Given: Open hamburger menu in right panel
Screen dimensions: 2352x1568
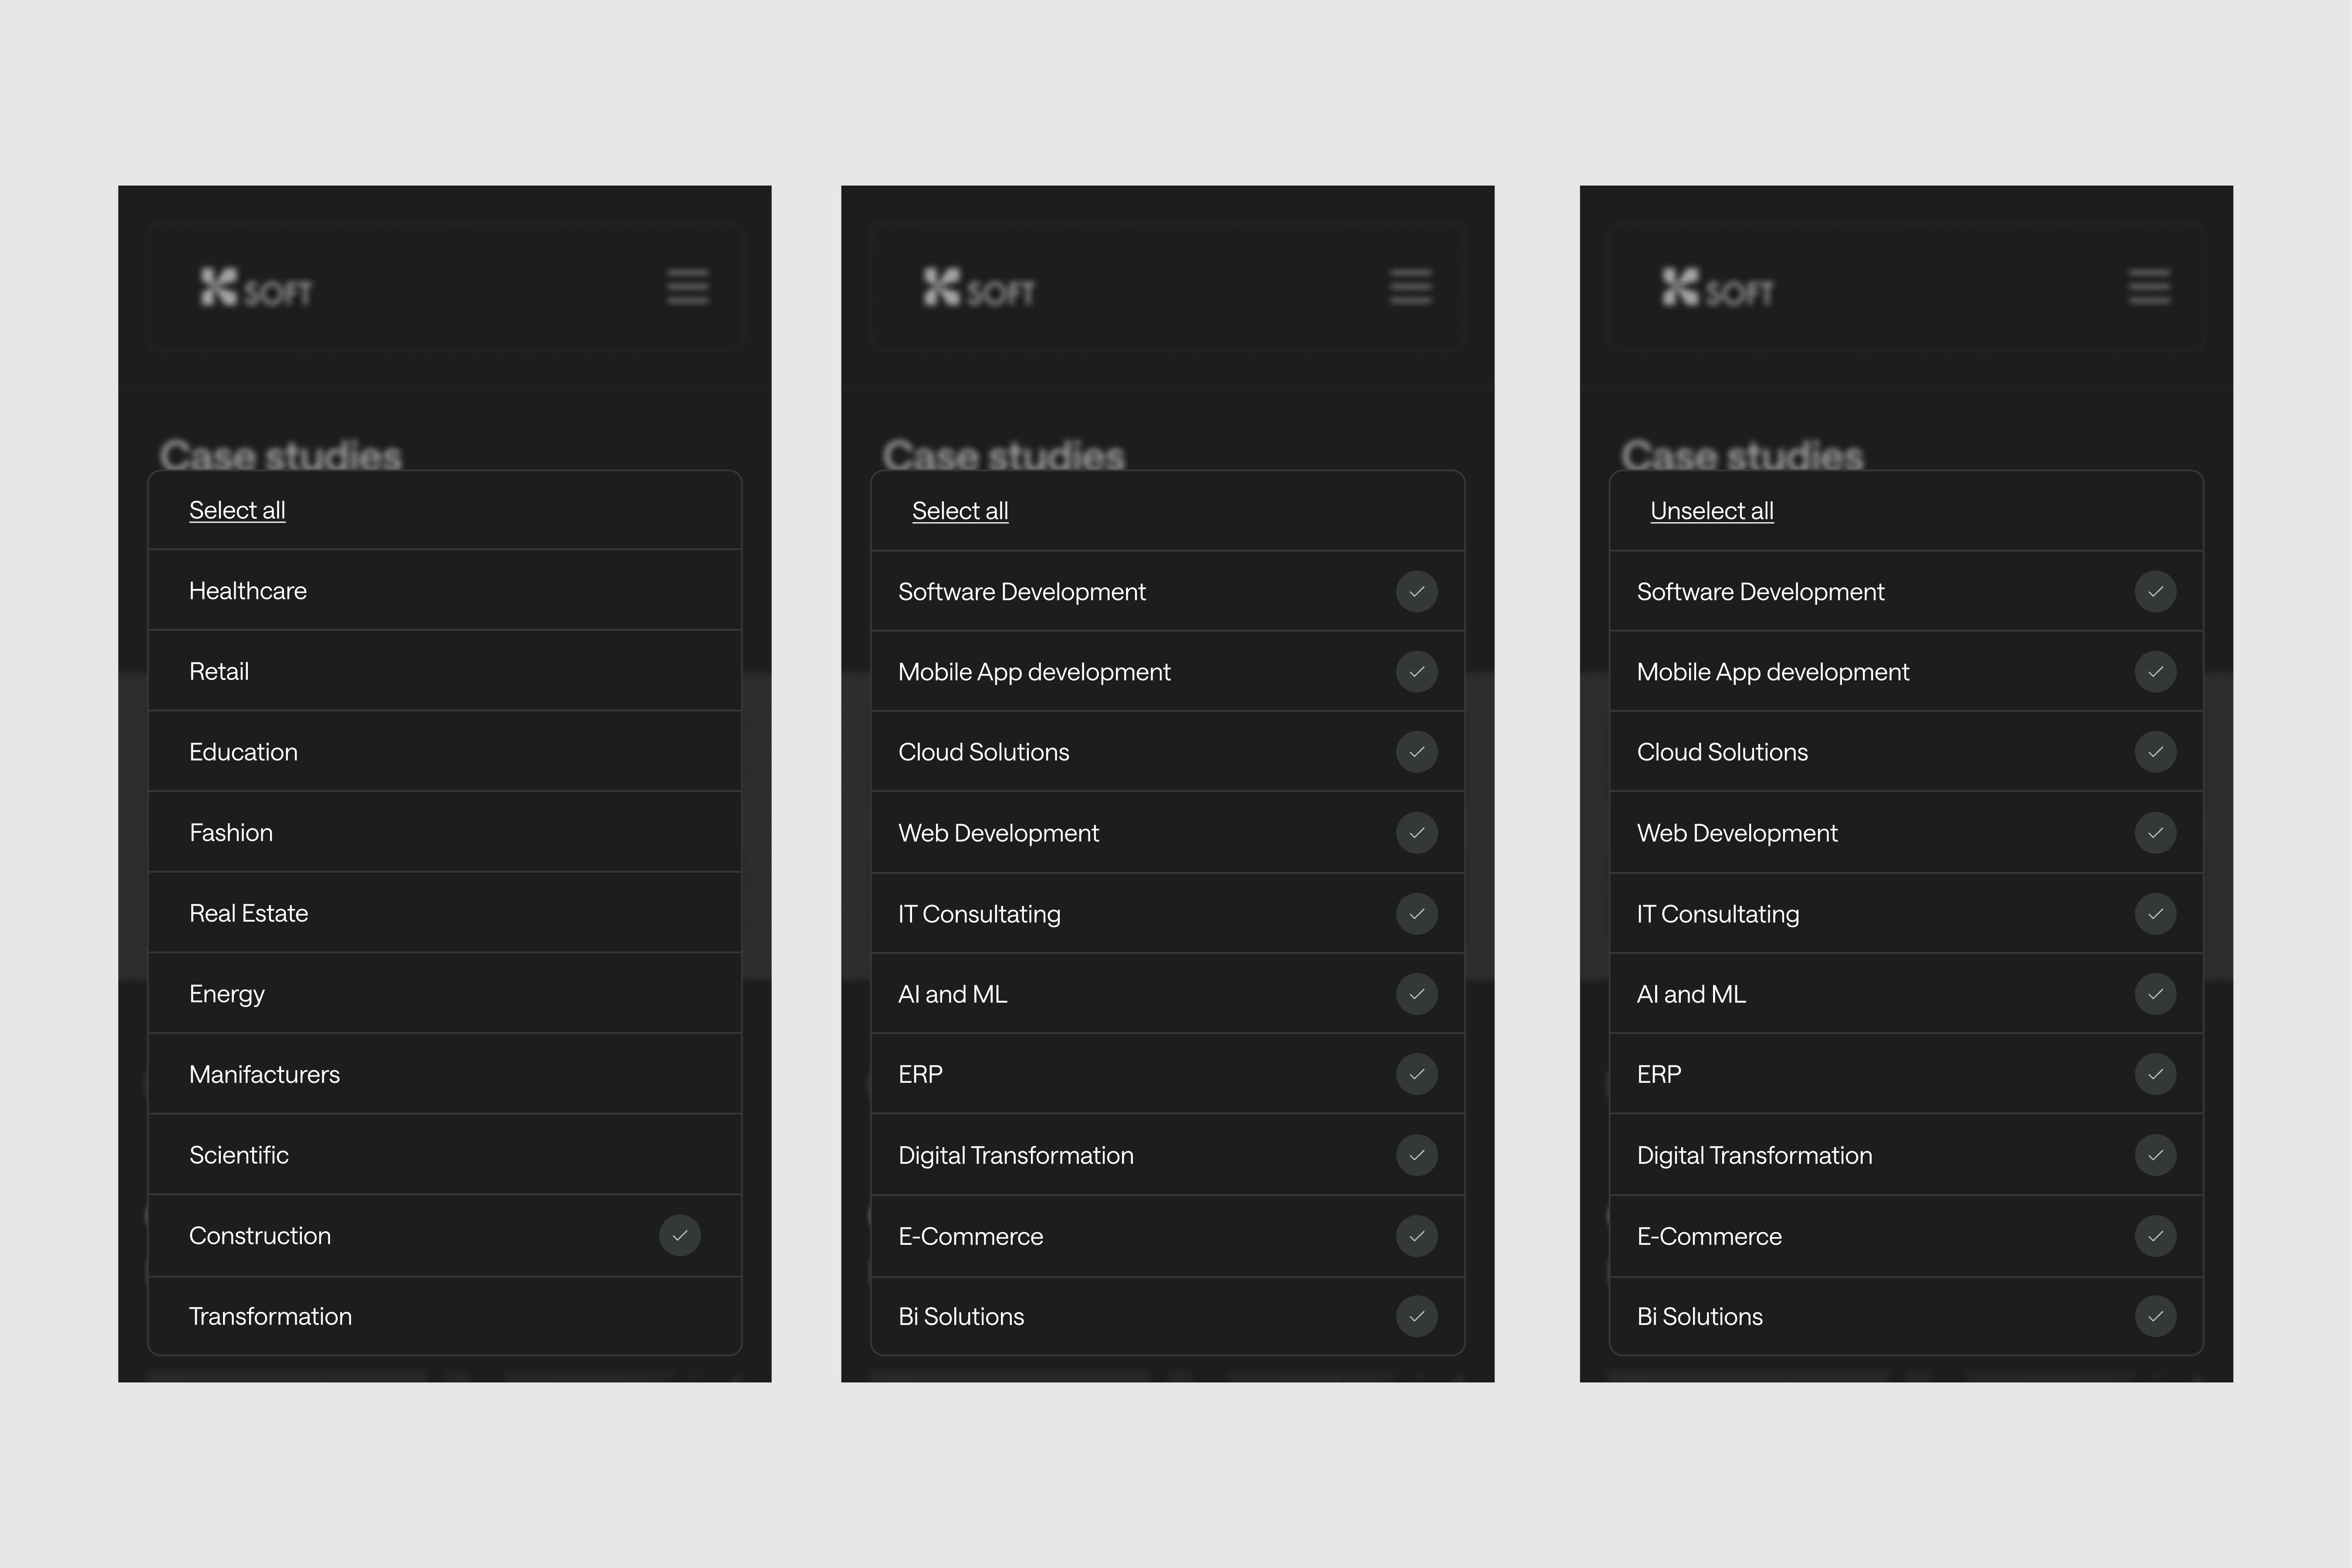Looking at the screenshot, I should (x=2149, y=287).
